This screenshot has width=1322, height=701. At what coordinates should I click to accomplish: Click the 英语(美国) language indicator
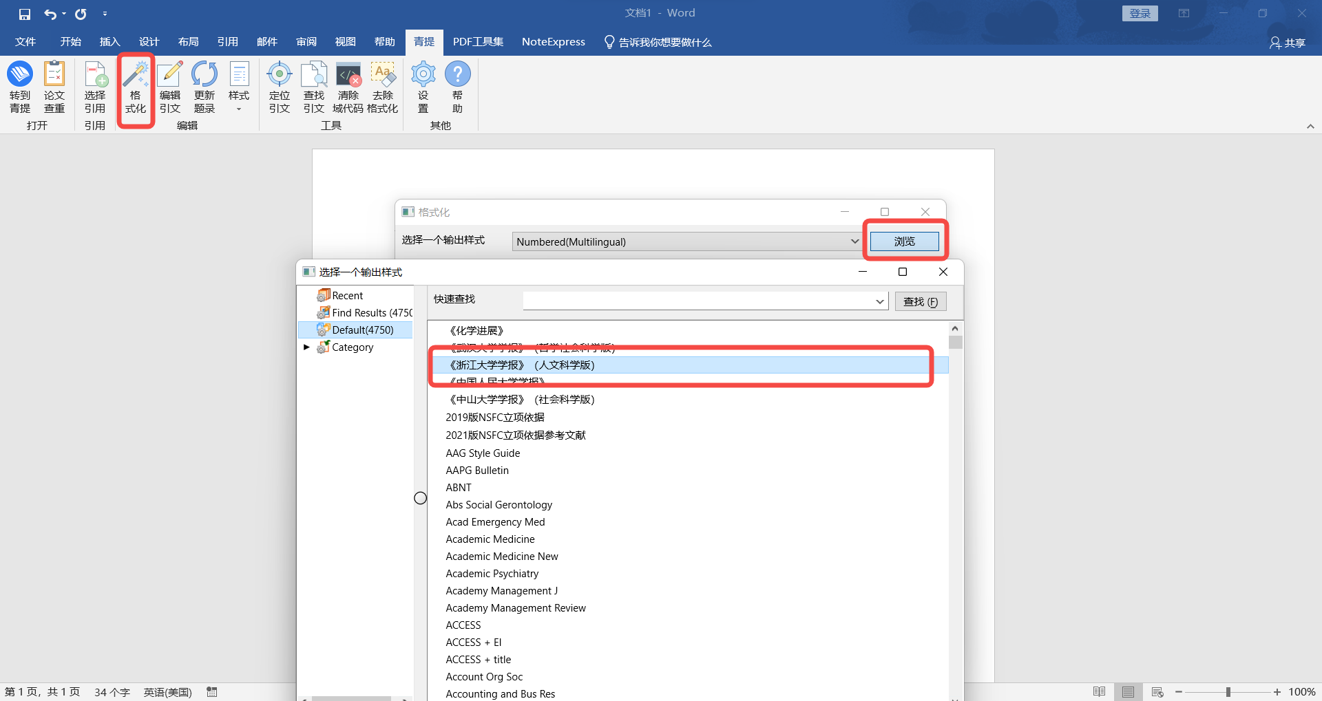[x=167, y=692]
